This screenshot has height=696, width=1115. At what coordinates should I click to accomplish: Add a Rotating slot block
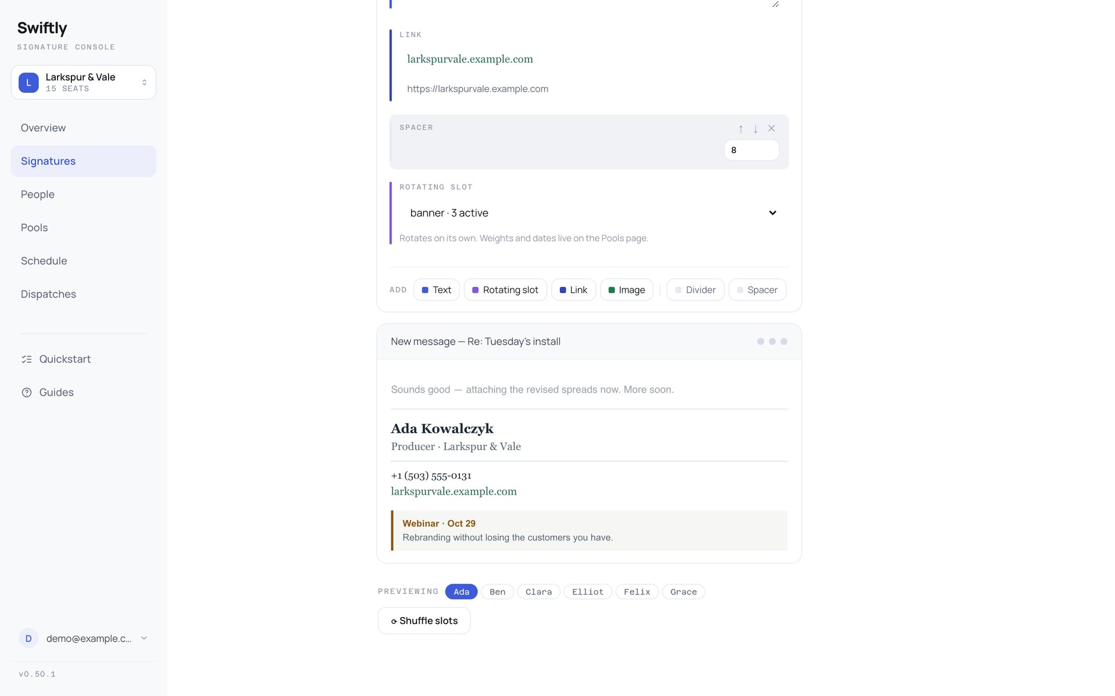(505, 289)
